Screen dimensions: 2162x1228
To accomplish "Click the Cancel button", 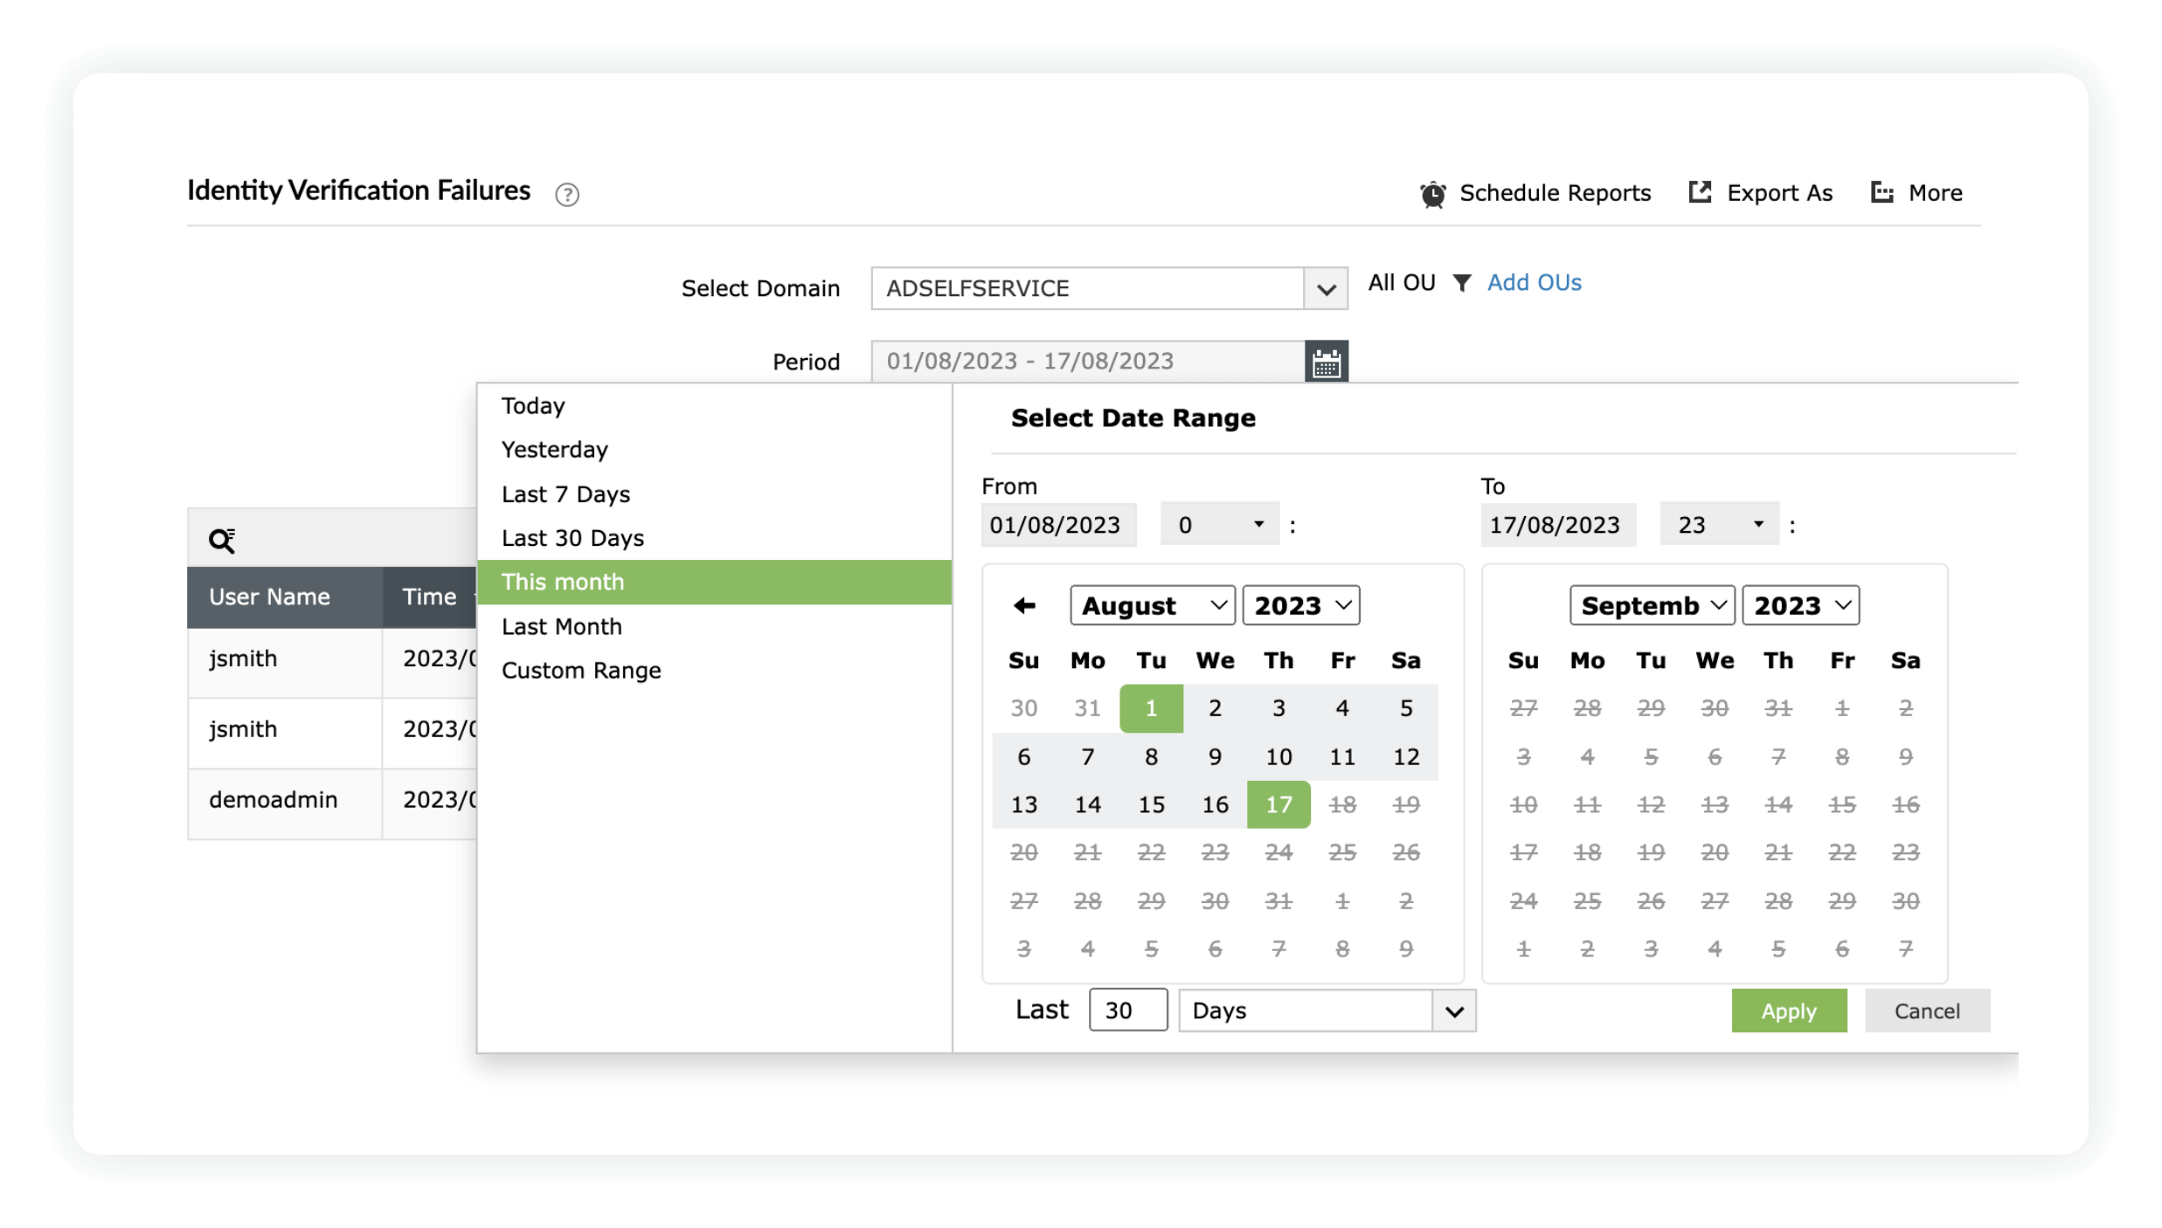I will point(1927,1011).
